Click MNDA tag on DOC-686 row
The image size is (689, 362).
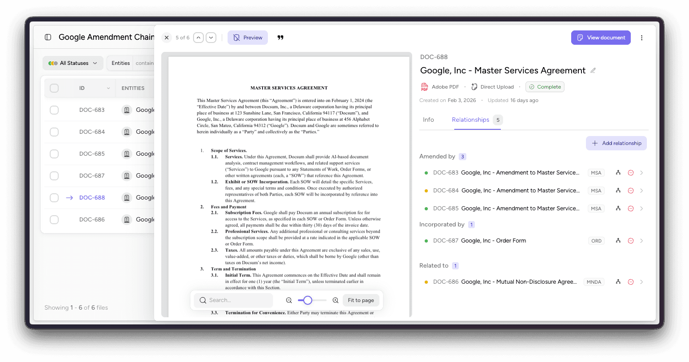(594, 282)
